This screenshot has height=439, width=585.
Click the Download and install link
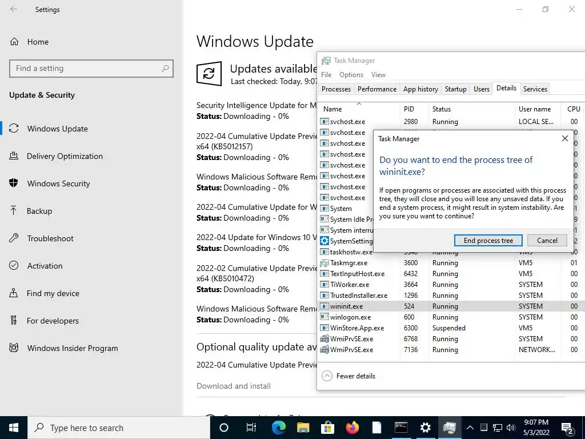click(x=234, y=386)
